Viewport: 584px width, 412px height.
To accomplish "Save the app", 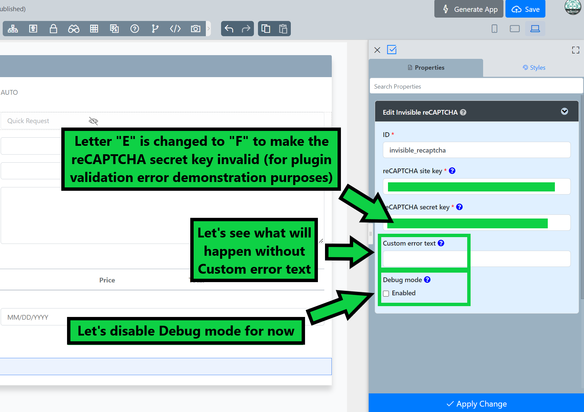I will click(525, 9).
